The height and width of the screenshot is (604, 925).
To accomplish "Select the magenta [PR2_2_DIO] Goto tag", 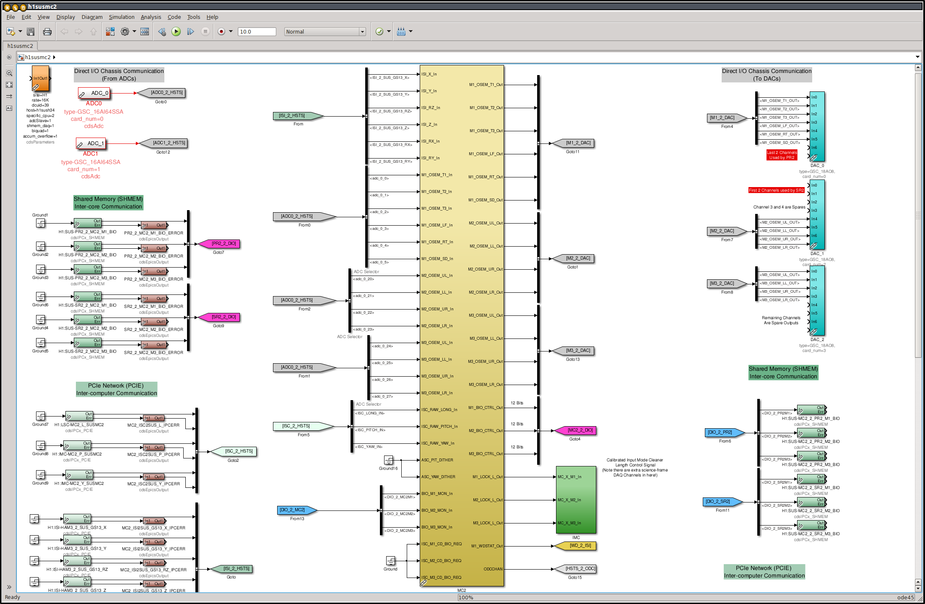I will pyautogui.click(x=219, y=244).
